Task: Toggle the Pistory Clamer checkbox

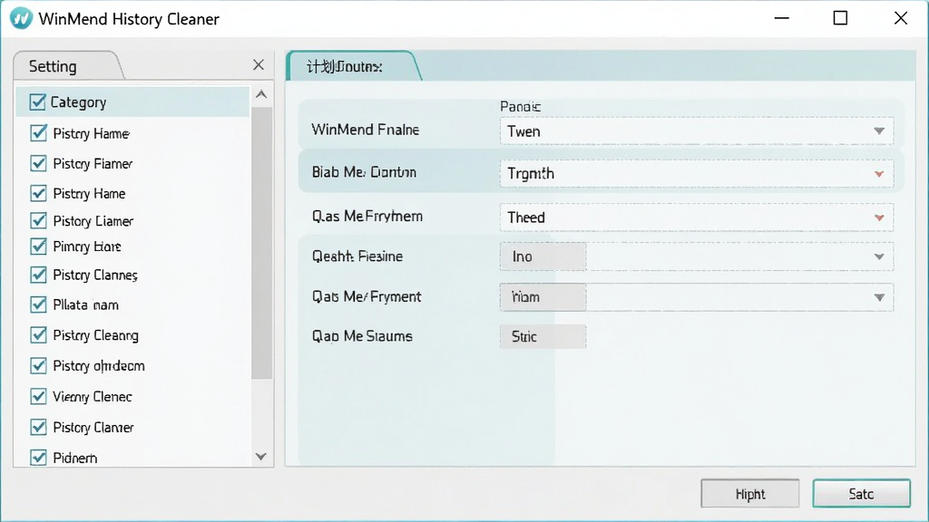Action: coord(38,427)
